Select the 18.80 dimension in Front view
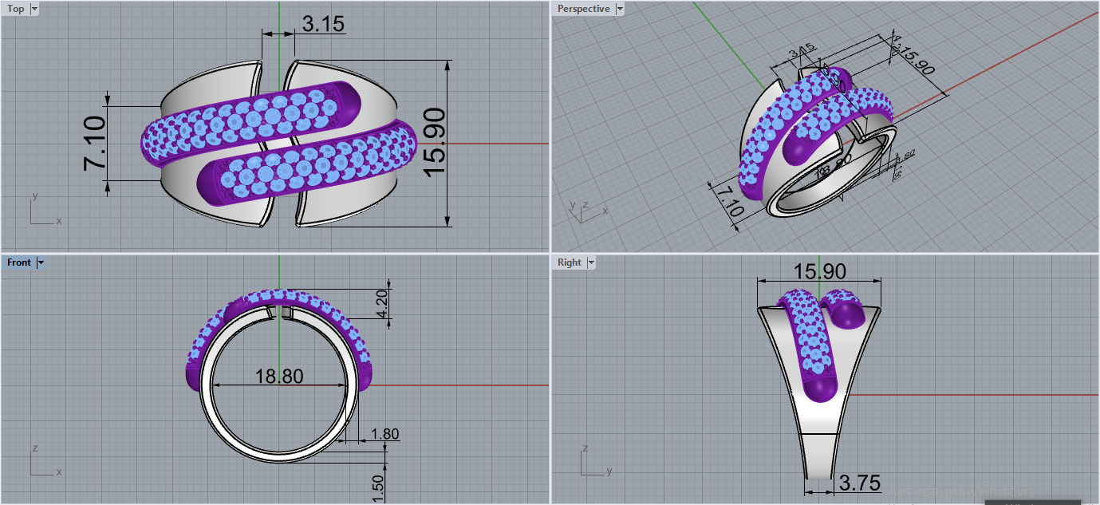 (x=279, y=376)
